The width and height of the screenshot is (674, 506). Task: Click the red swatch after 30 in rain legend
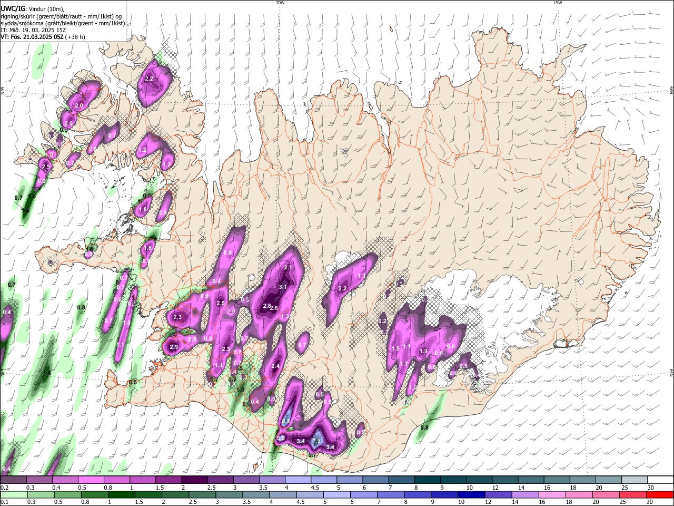coord(659,495)
